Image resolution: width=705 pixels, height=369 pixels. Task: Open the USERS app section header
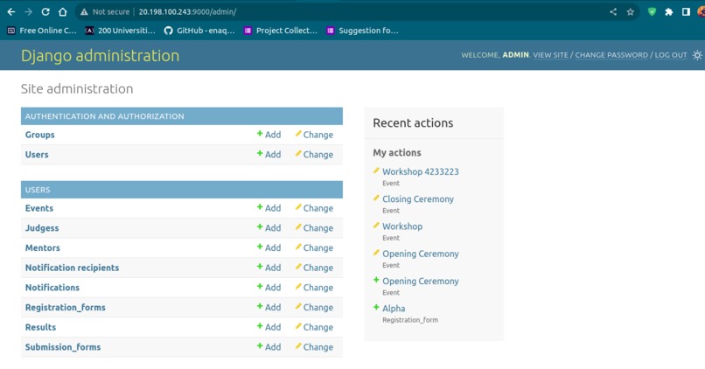tap(38, 190)
